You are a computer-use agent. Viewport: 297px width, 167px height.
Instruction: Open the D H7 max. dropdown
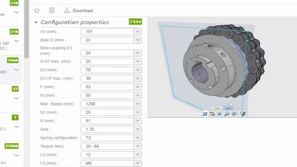tap(111, 62)
